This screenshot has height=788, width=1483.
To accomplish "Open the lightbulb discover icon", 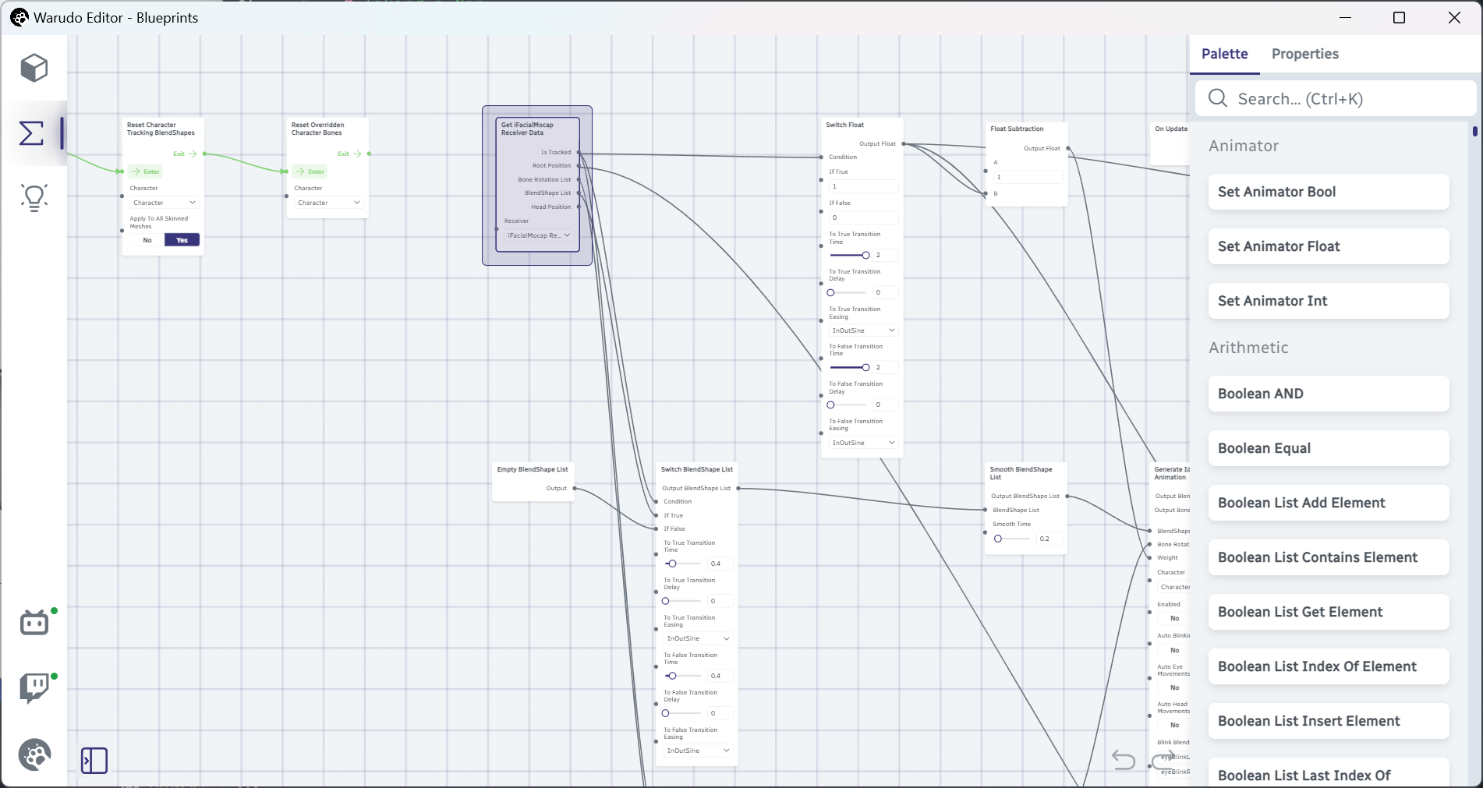I will coord(34,198).
